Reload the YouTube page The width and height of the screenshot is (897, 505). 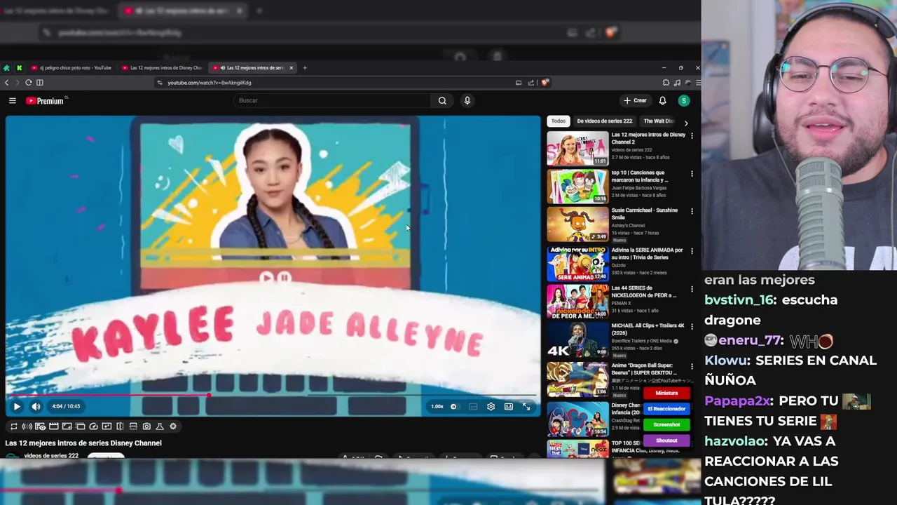(x=28, y=83)
